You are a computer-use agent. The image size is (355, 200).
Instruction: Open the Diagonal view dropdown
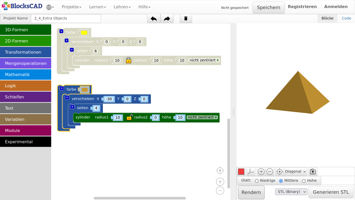295,172
